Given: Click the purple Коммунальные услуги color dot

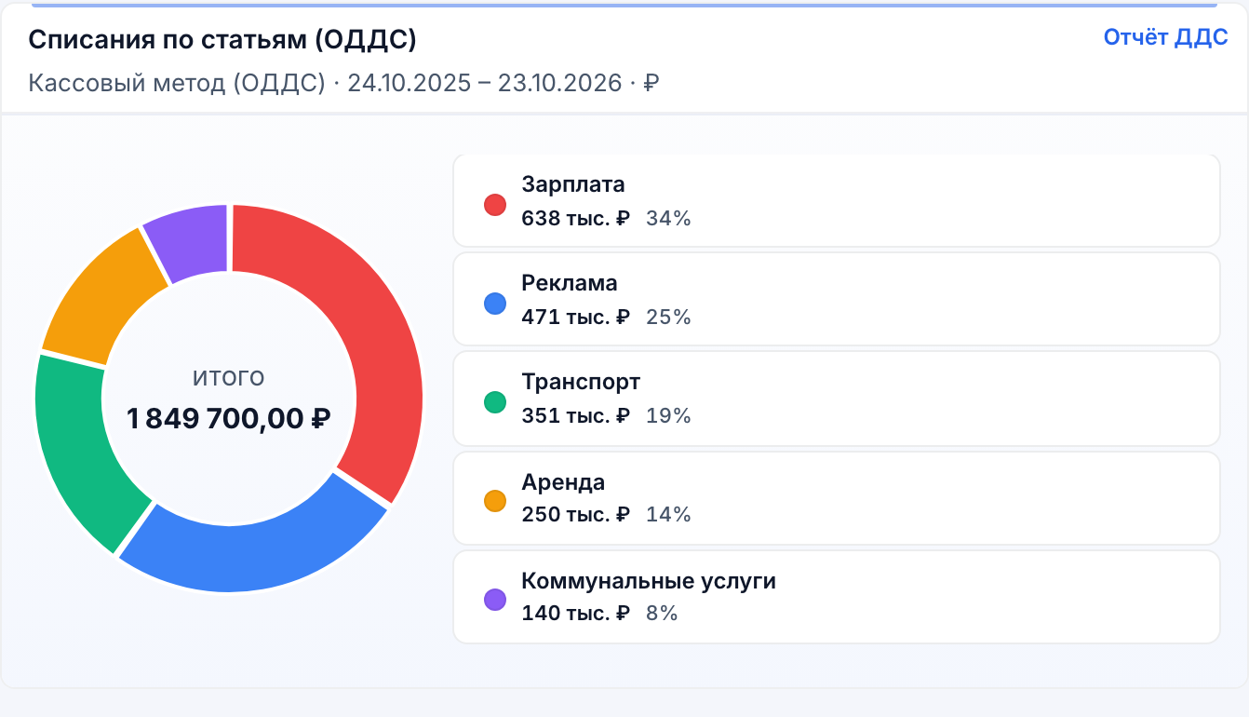Looking at the screenshot, I should 495,600.
